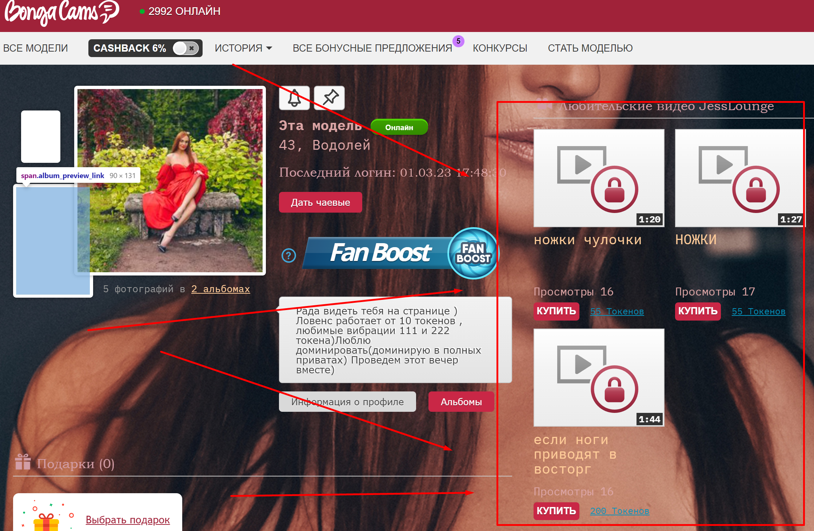Click the round Fan Boost badge
The height and width of the screenshot is (531, 814).
[473, 253]
